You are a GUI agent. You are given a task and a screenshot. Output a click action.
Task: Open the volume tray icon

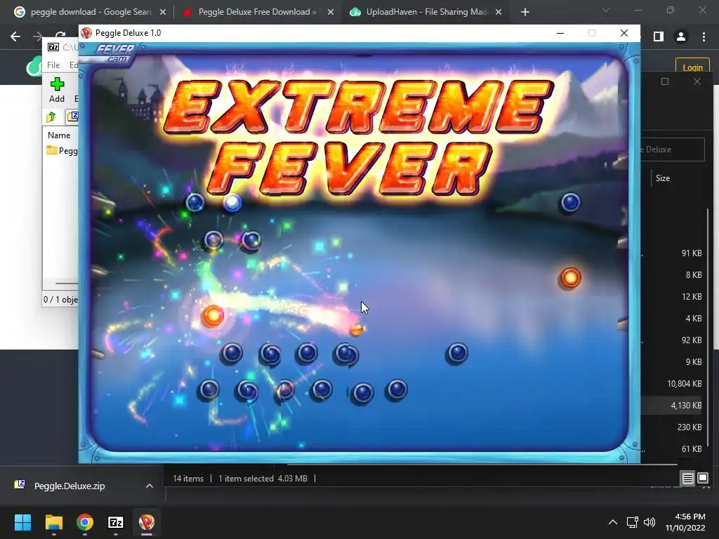pyautogui.click(x=649, y=522)
